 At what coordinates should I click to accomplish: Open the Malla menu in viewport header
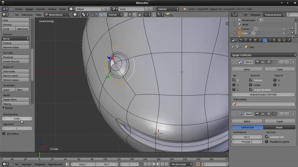(x=38, y=15)
